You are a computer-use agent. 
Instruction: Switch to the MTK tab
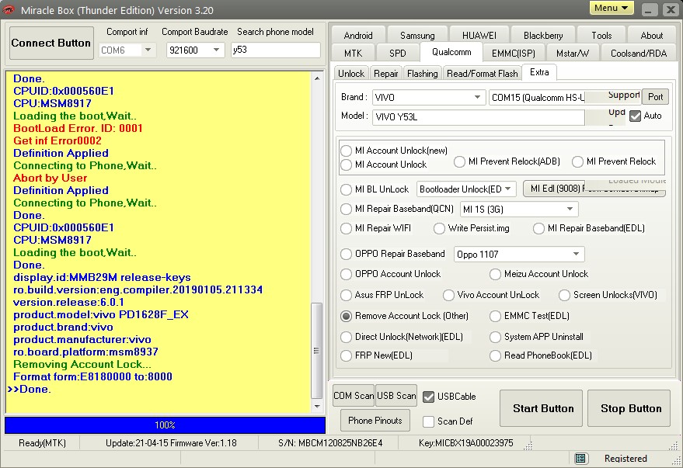(354, 53)
